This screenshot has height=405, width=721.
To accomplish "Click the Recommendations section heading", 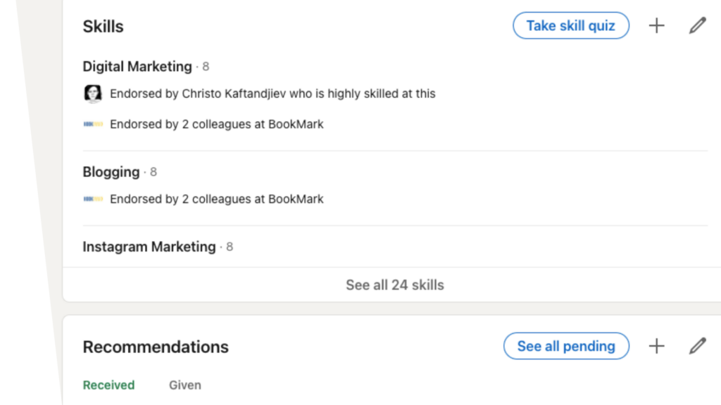I will point(156,347).
